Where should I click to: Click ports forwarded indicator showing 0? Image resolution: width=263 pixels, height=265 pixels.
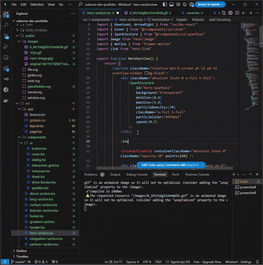click(x=55, y=262)
